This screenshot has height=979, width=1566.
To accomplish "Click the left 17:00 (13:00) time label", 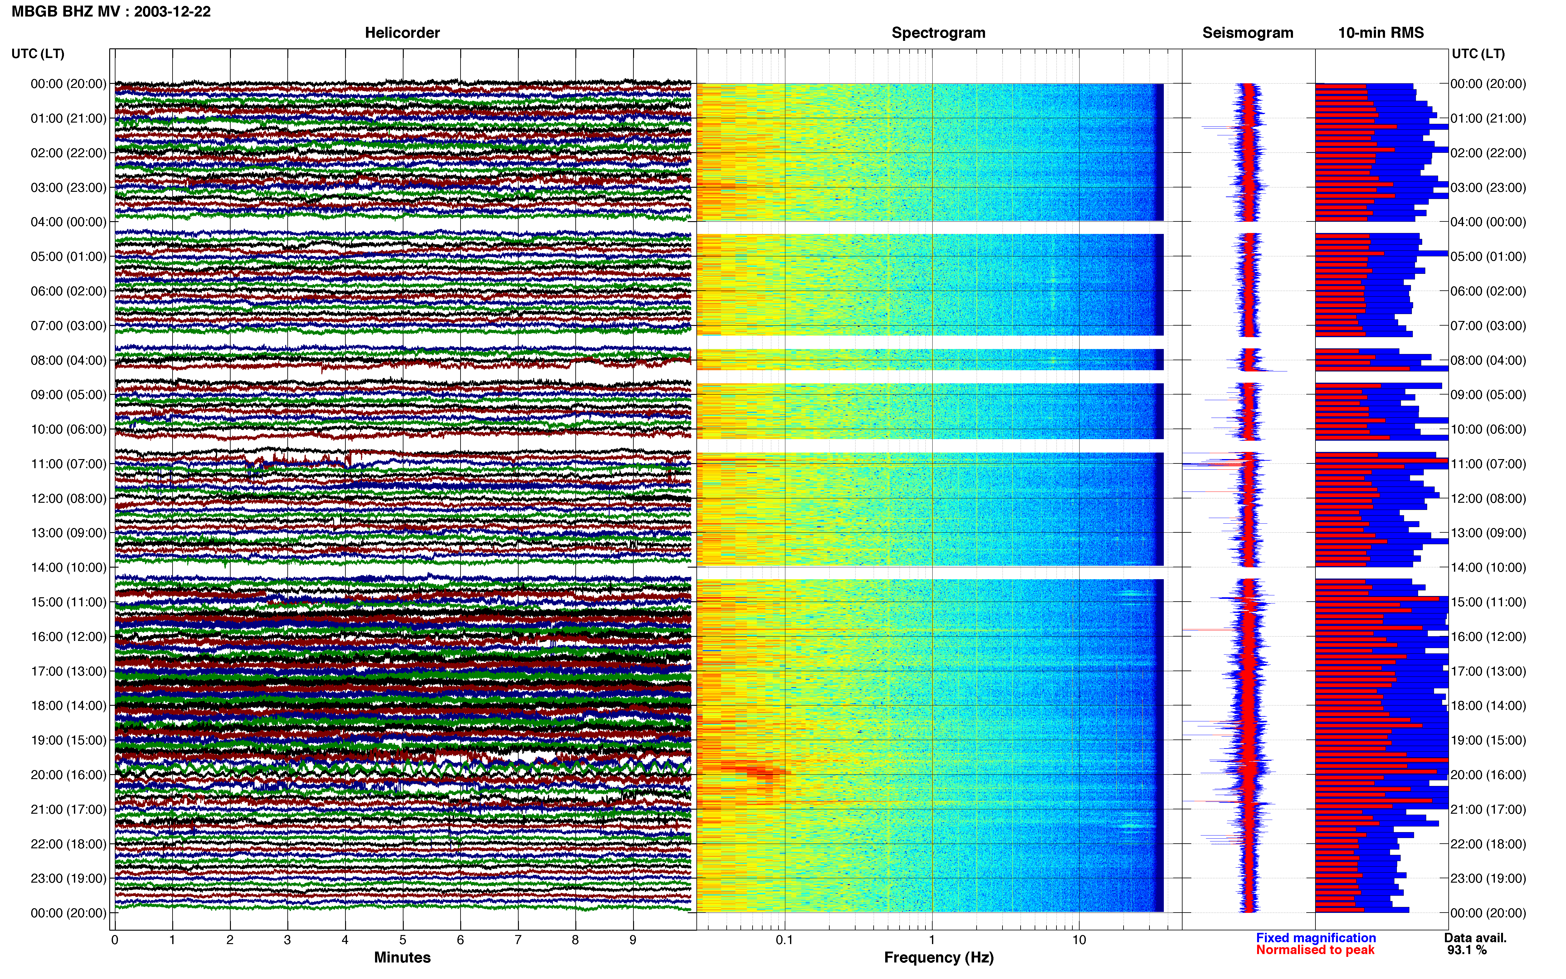I will (69, 671).
